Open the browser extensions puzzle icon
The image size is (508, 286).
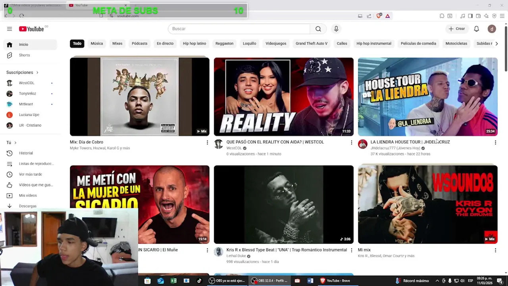pyautogui.click(x=442, y=16)
